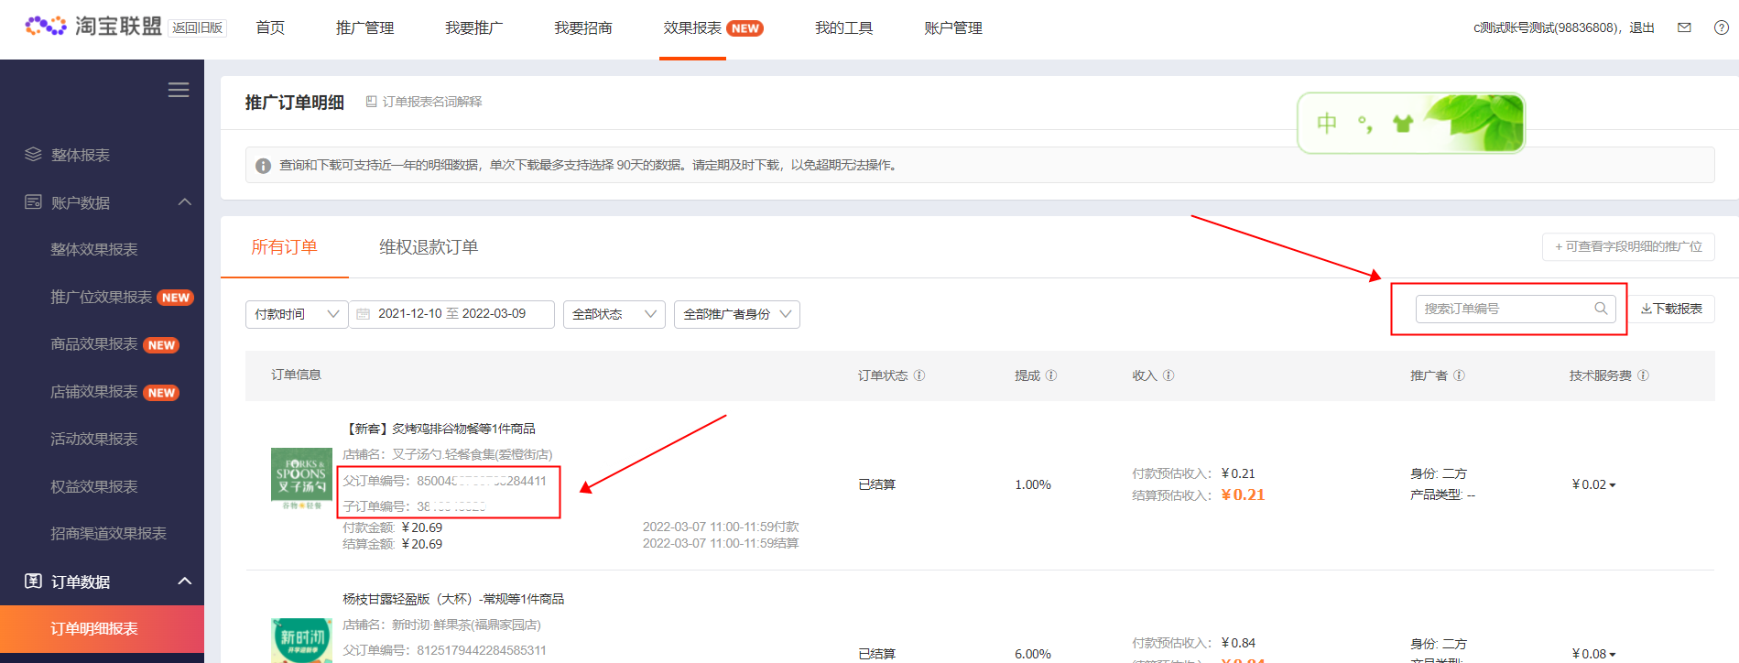Open the 账户管理 menu

pyautogui.click(x=952, y=27)
